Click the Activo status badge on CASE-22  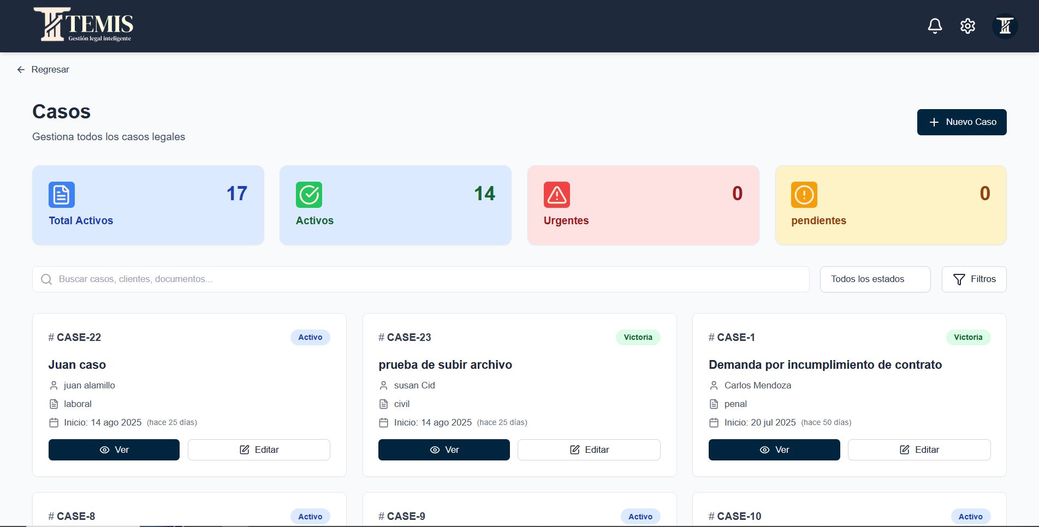310,337
